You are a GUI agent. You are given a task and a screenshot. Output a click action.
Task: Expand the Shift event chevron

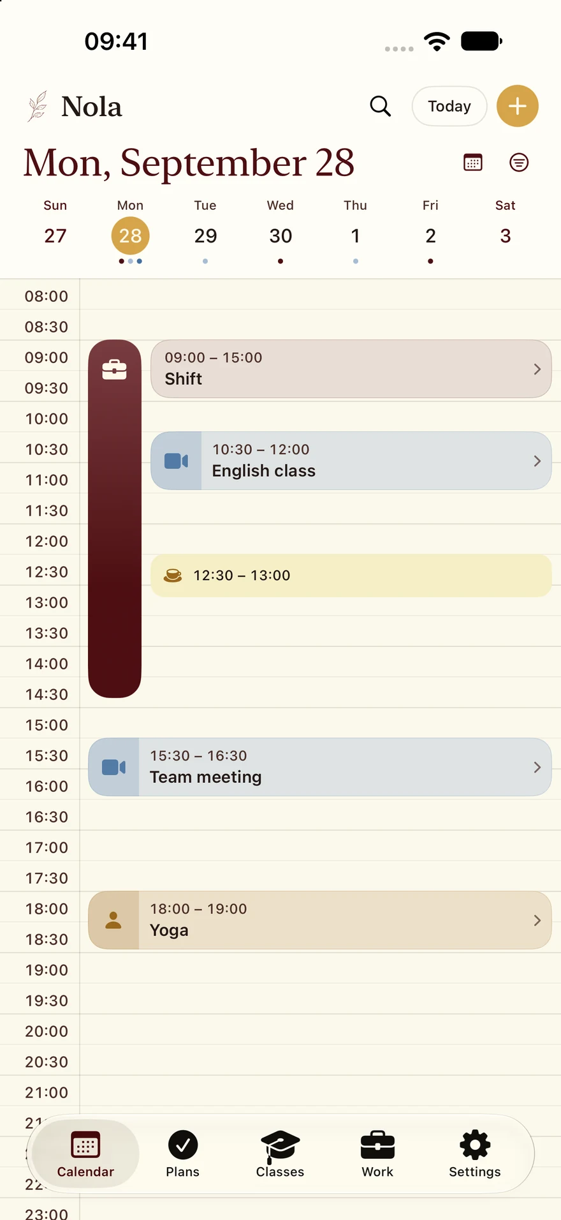(537, 369)
